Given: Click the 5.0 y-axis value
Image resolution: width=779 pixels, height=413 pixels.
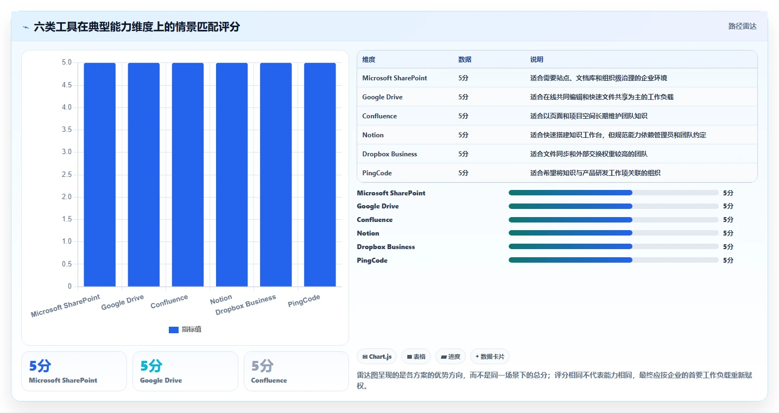Looking at the screenshot, I should pos(67,62).
